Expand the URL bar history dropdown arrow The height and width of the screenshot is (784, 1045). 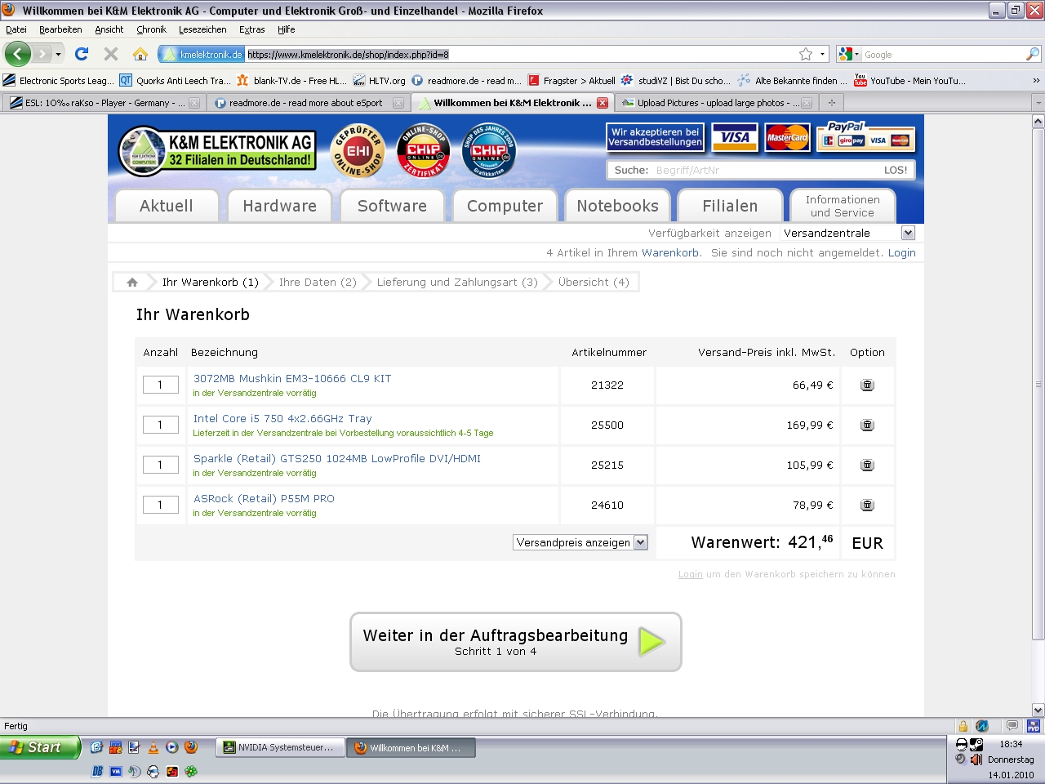pyautogui.click(x=822, y=54)
